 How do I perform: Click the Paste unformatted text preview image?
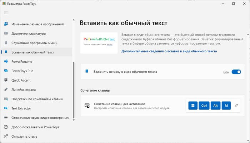[99, 43]
